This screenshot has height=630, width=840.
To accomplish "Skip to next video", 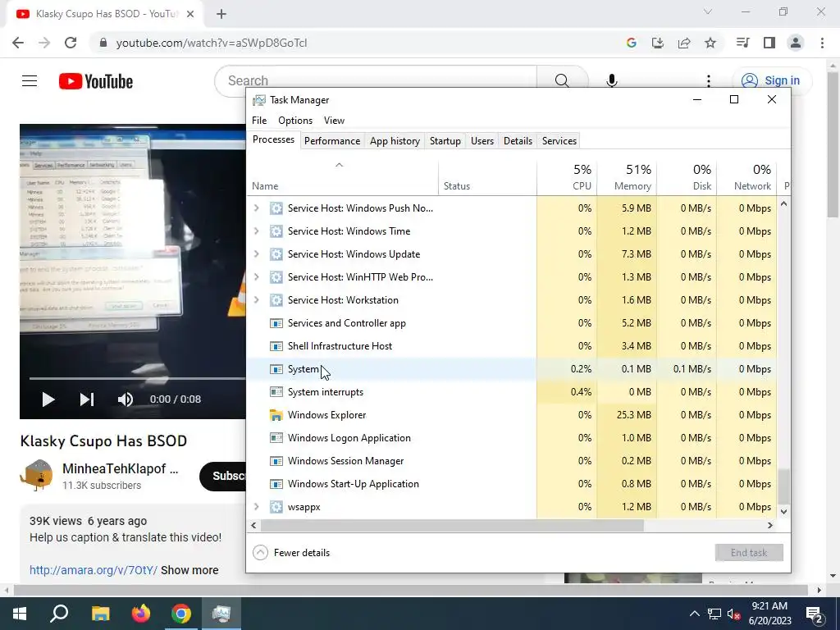I will pyautogui.click(x=87, y=399).
